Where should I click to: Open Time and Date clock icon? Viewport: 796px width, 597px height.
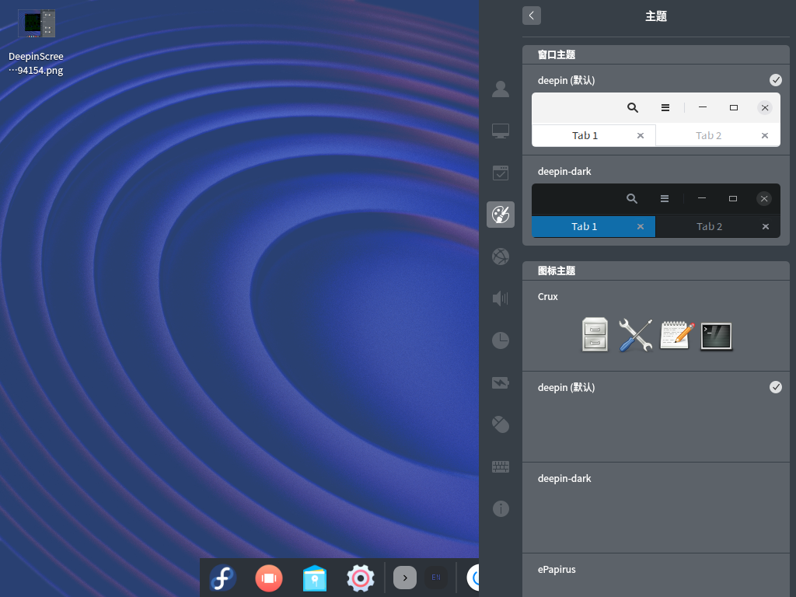(501, 340)
